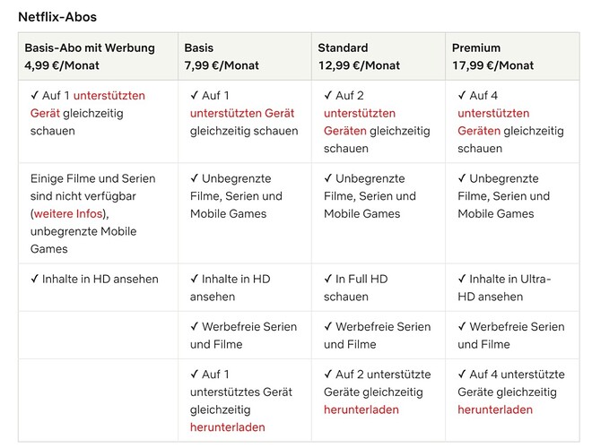
Task: Click the Netflix-Abos heading
Action: (57, 17)
